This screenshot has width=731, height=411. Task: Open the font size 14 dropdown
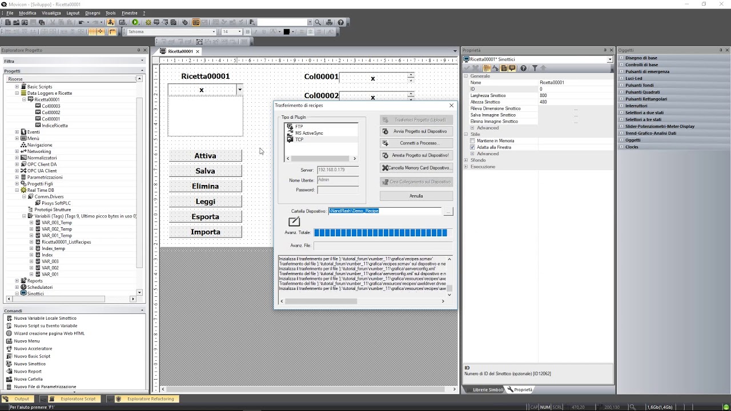pos(239,31)
